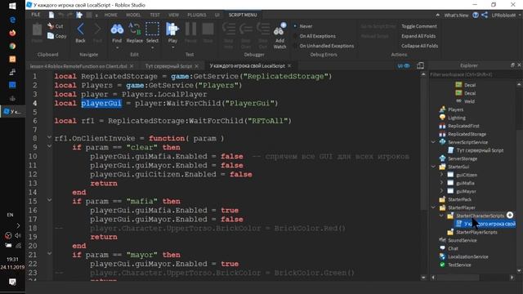The image size is (523, 294).
Task: Click the ServerStorage icon in Explorer
Action: [x=442, y=158]
